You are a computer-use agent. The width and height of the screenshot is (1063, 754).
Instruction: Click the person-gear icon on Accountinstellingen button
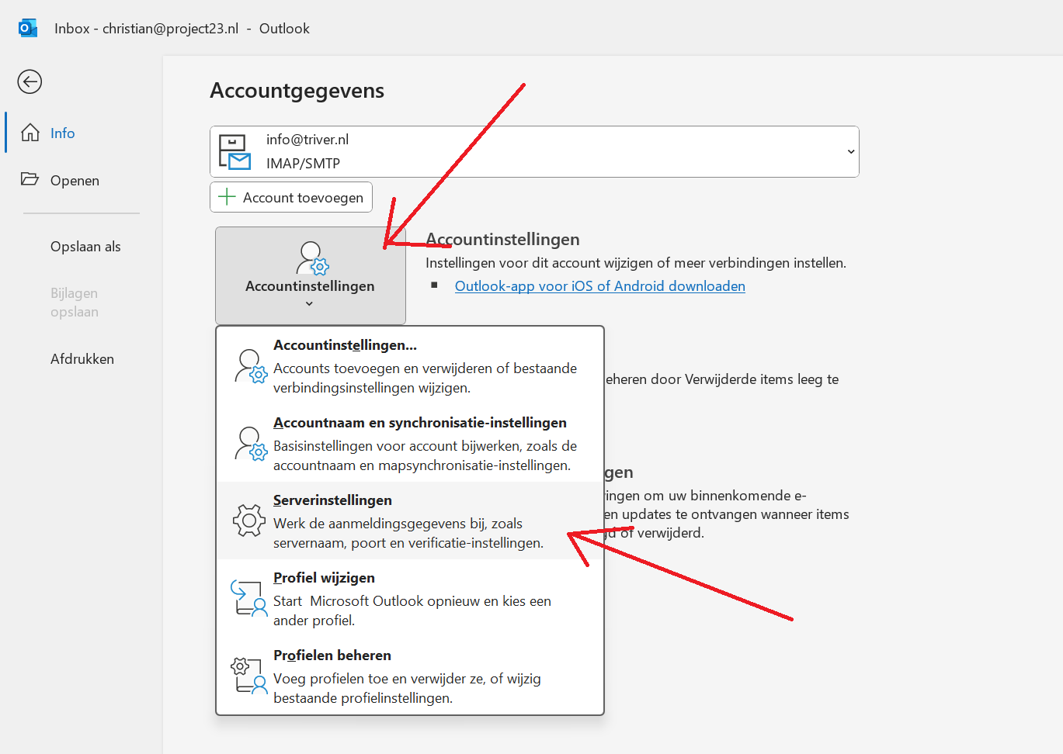click(x=312, y=258)
